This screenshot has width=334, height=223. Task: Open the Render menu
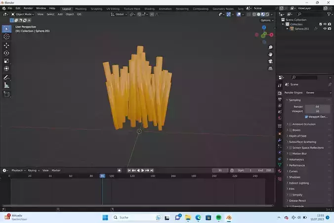click(x=28, y=8)
